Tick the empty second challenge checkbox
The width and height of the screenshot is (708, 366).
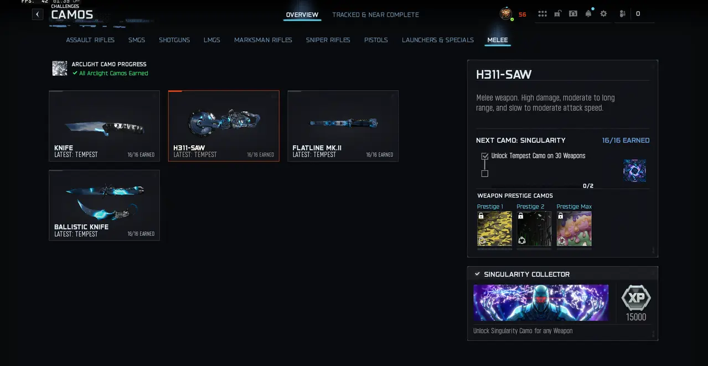(x=485, y=174)
